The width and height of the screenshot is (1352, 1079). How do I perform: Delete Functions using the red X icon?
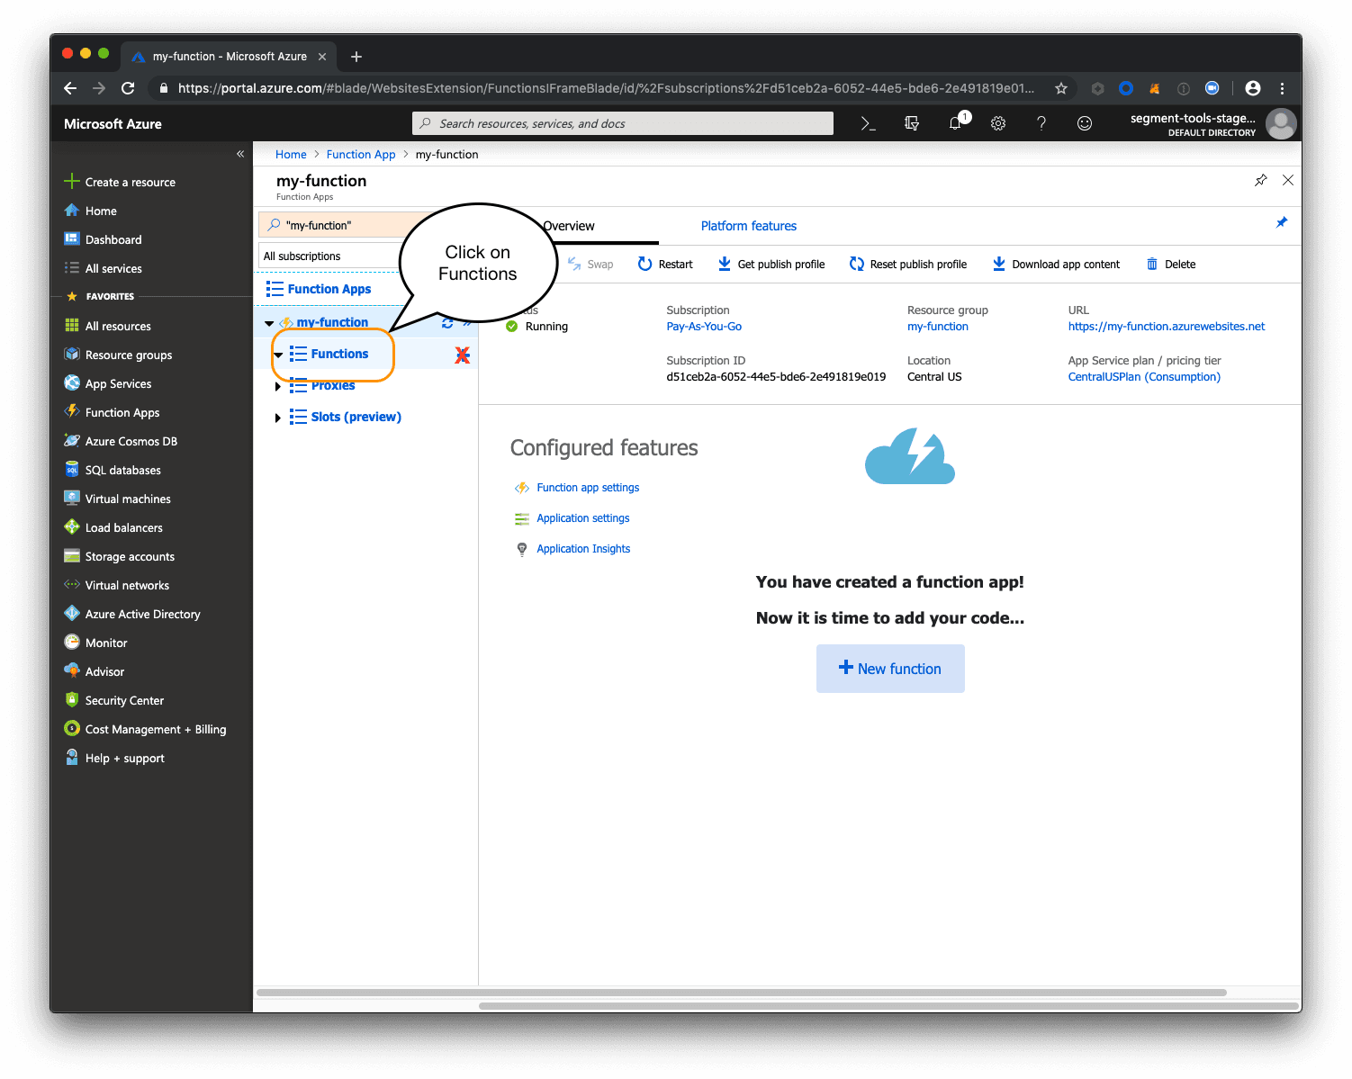click(463, 355)
